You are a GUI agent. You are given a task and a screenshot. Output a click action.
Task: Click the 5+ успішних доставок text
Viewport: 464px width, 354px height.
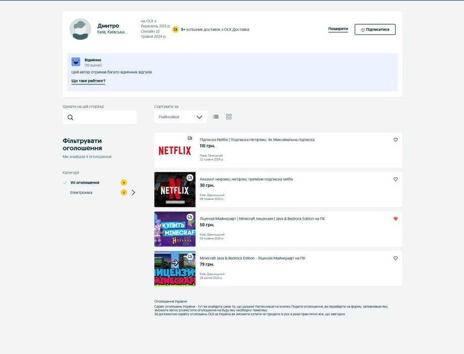click(x=215, y=29)
